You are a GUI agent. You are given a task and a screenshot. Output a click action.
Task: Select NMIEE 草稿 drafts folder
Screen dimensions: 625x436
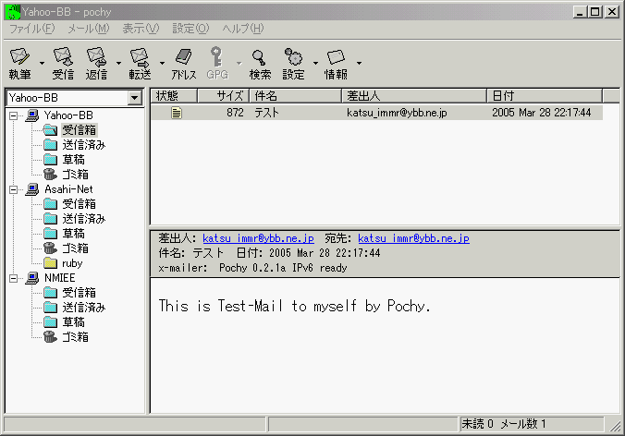73,322
